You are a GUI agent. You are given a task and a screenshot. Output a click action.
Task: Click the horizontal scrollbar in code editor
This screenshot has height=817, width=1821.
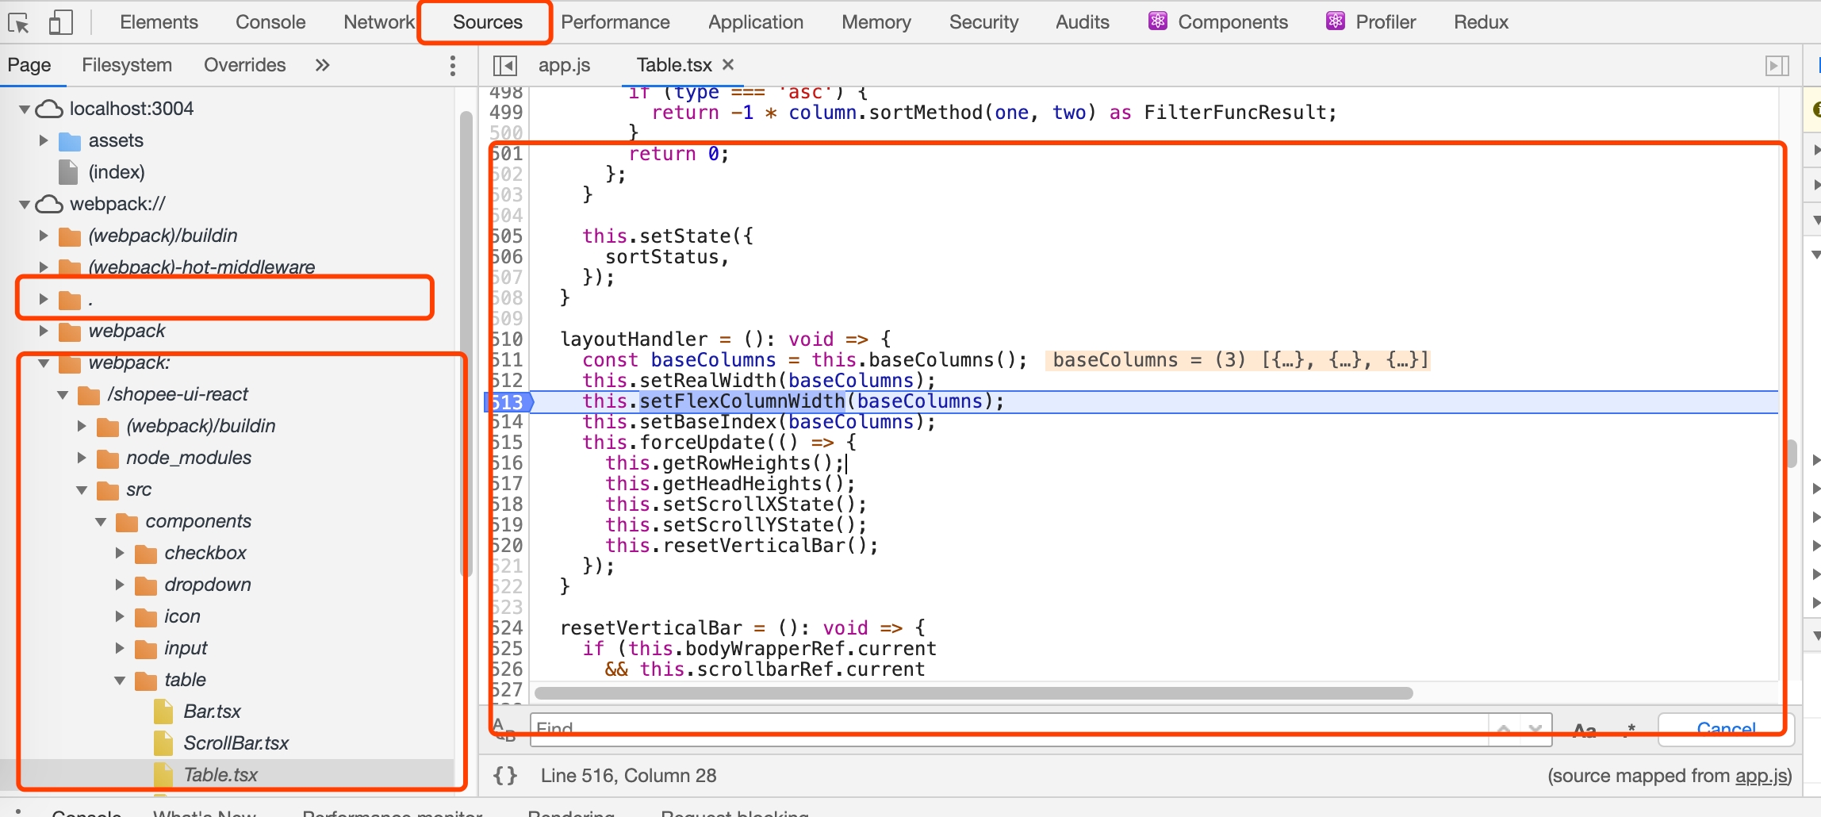pos(973,693)
